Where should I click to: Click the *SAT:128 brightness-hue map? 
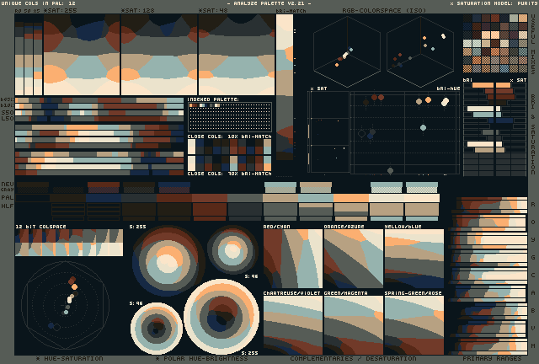(159, 55)
